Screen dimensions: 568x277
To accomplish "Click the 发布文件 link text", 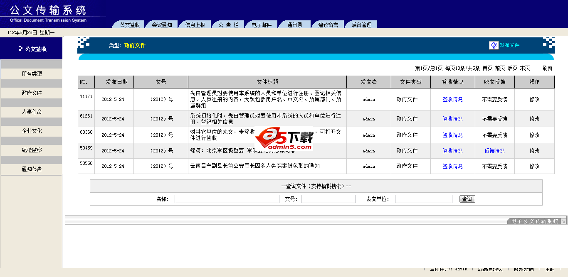I will click(509, 45).
